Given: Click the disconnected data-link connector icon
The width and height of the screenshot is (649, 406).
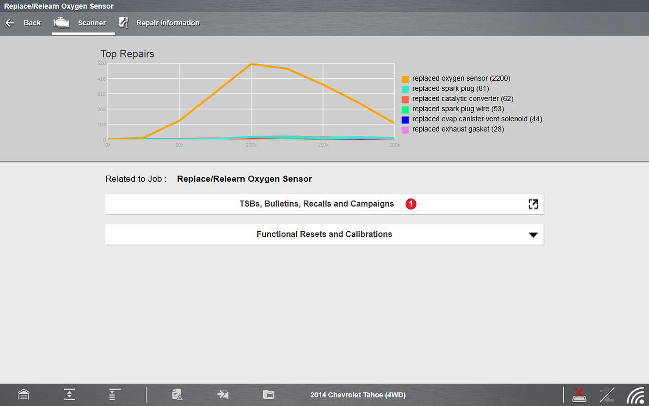Looking at the screenshot, I should (x=579, y=395).
